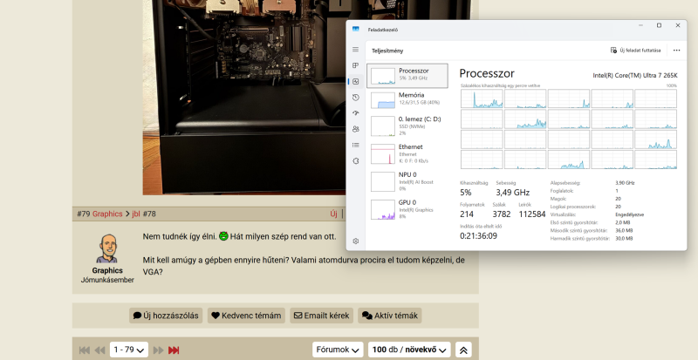Click the Graphics username under avatar
The image size is (698, 360).
point(107,270)
